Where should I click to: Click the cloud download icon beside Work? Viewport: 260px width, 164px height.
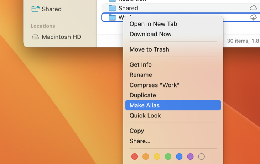[253, 17]
